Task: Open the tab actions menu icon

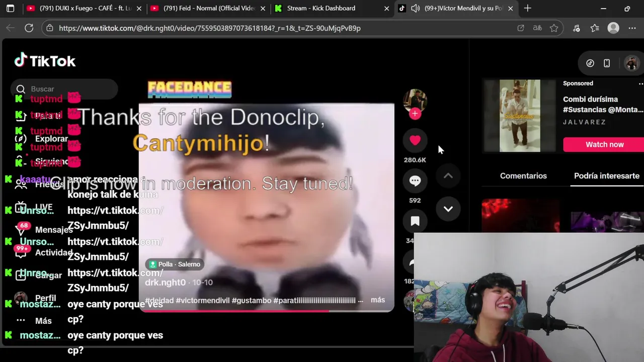Action: pos(10,9)
